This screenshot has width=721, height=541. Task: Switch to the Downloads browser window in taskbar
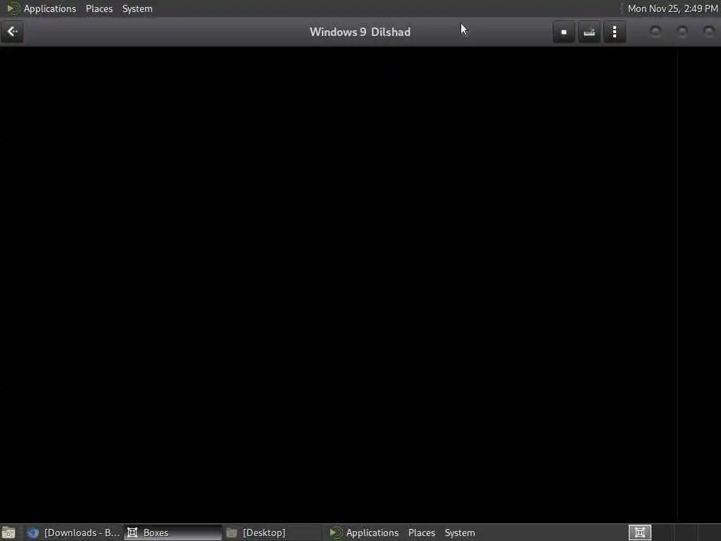click(73, 533)
